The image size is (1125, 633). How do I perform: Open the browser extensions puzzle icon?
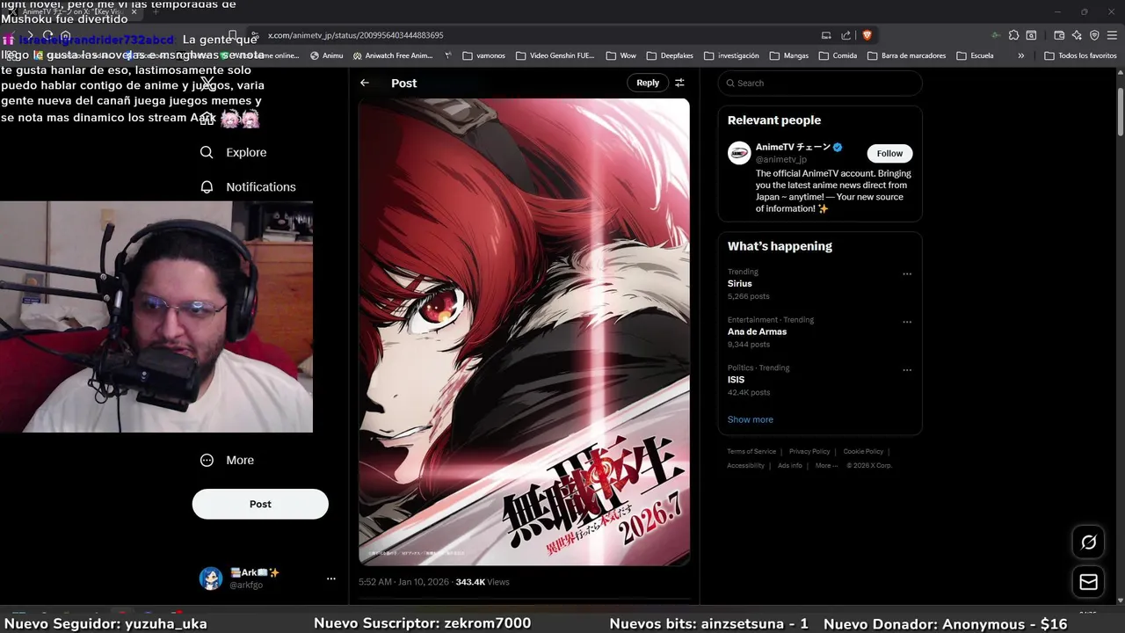[1013, 35]
